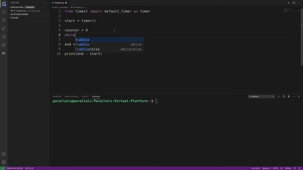Expand the No Folder Opened section
Screen dimensions: 303x170
(19, 14)
